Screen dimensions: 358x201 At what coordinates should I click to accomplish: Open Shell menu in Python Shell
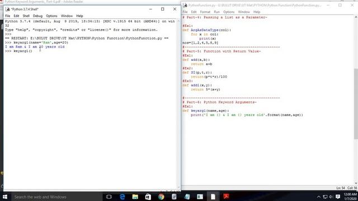coord(26,16)
